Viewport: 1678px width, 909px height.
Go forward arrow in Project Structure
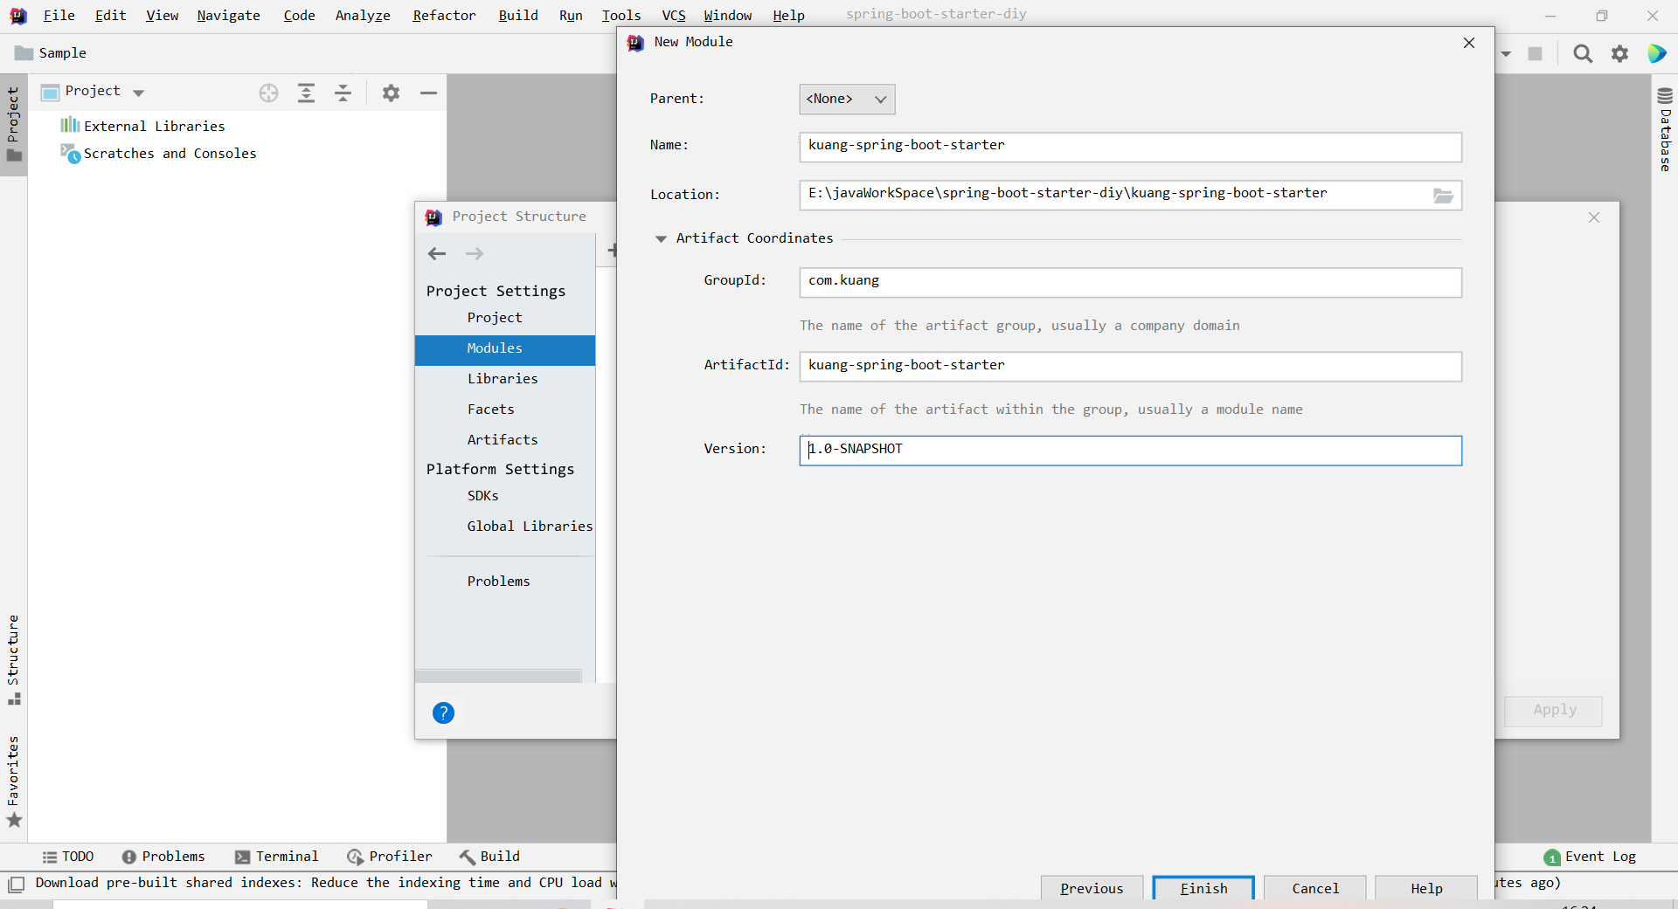(475, 254)
